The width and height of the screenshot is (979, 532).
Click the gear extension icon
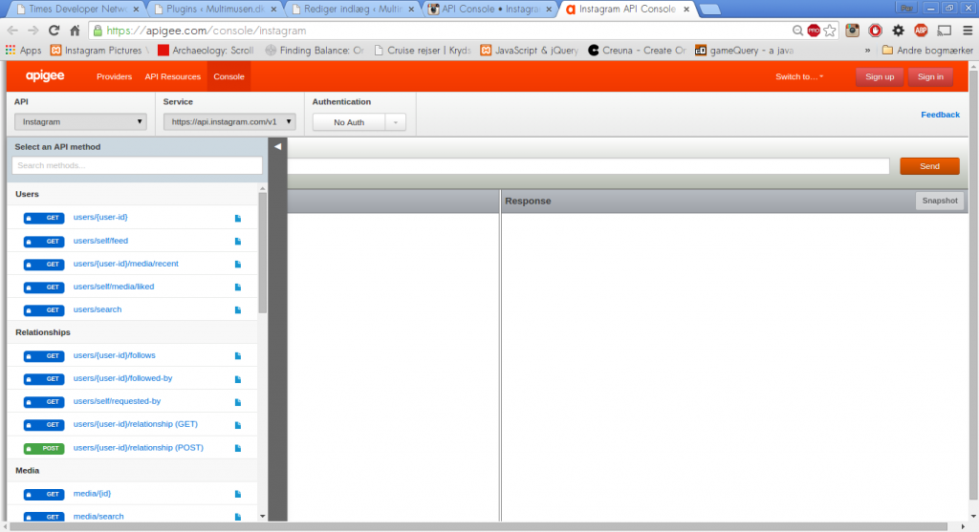[x=899, y=31]
